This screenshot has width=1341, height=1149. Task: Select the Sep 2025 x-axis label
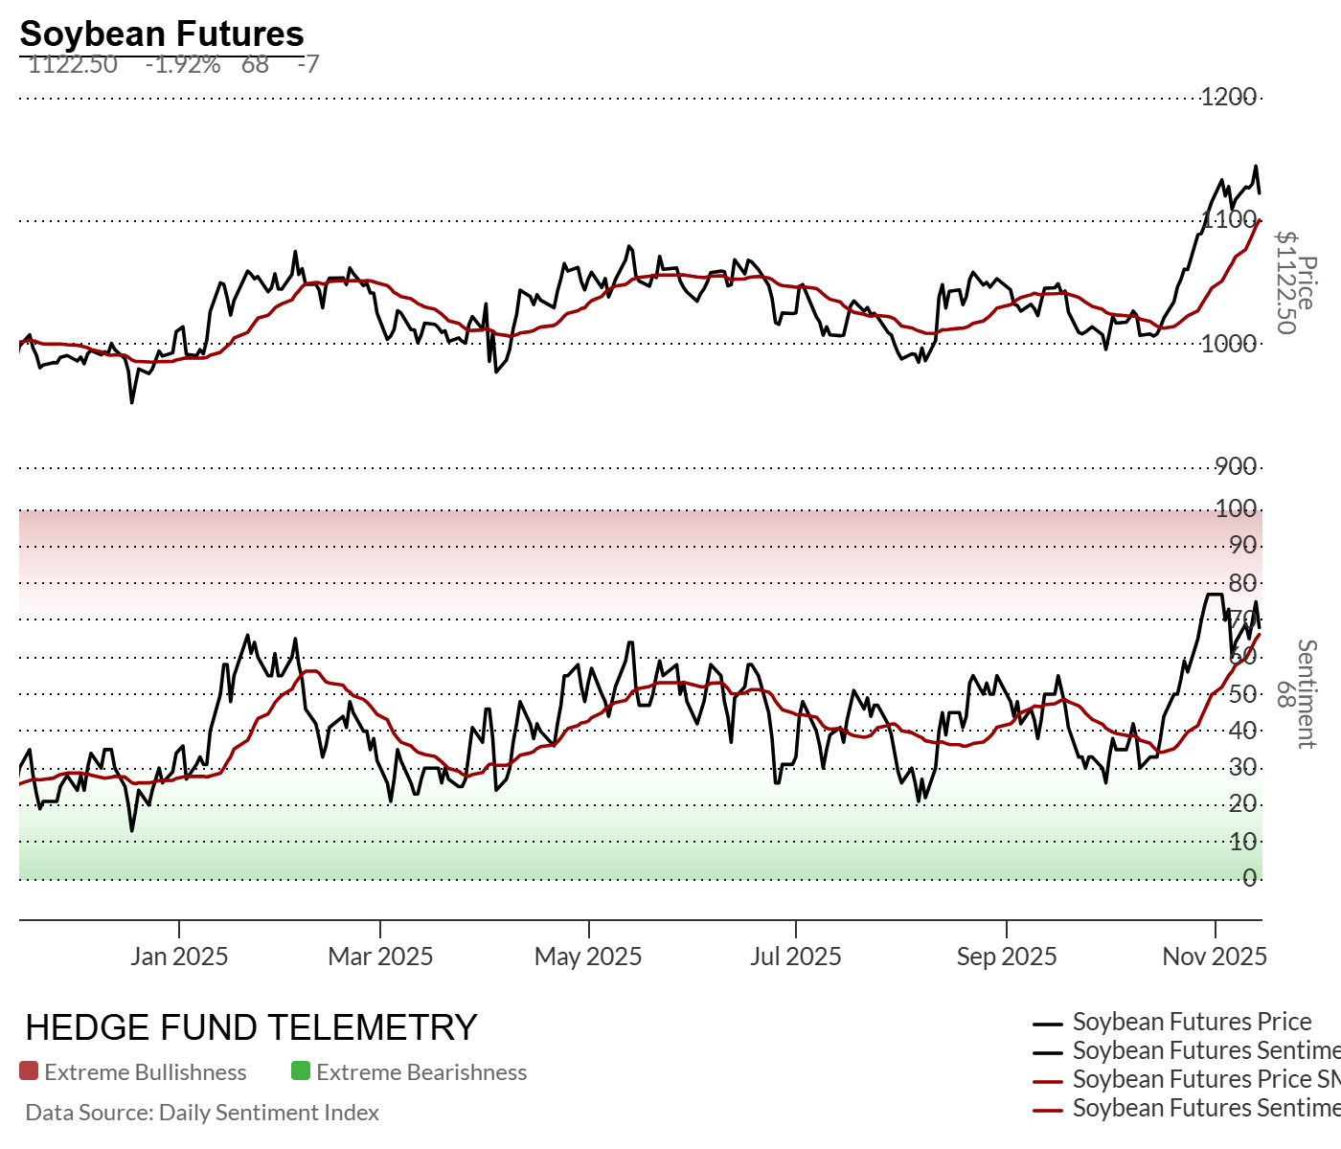(x=1007, y=957)
